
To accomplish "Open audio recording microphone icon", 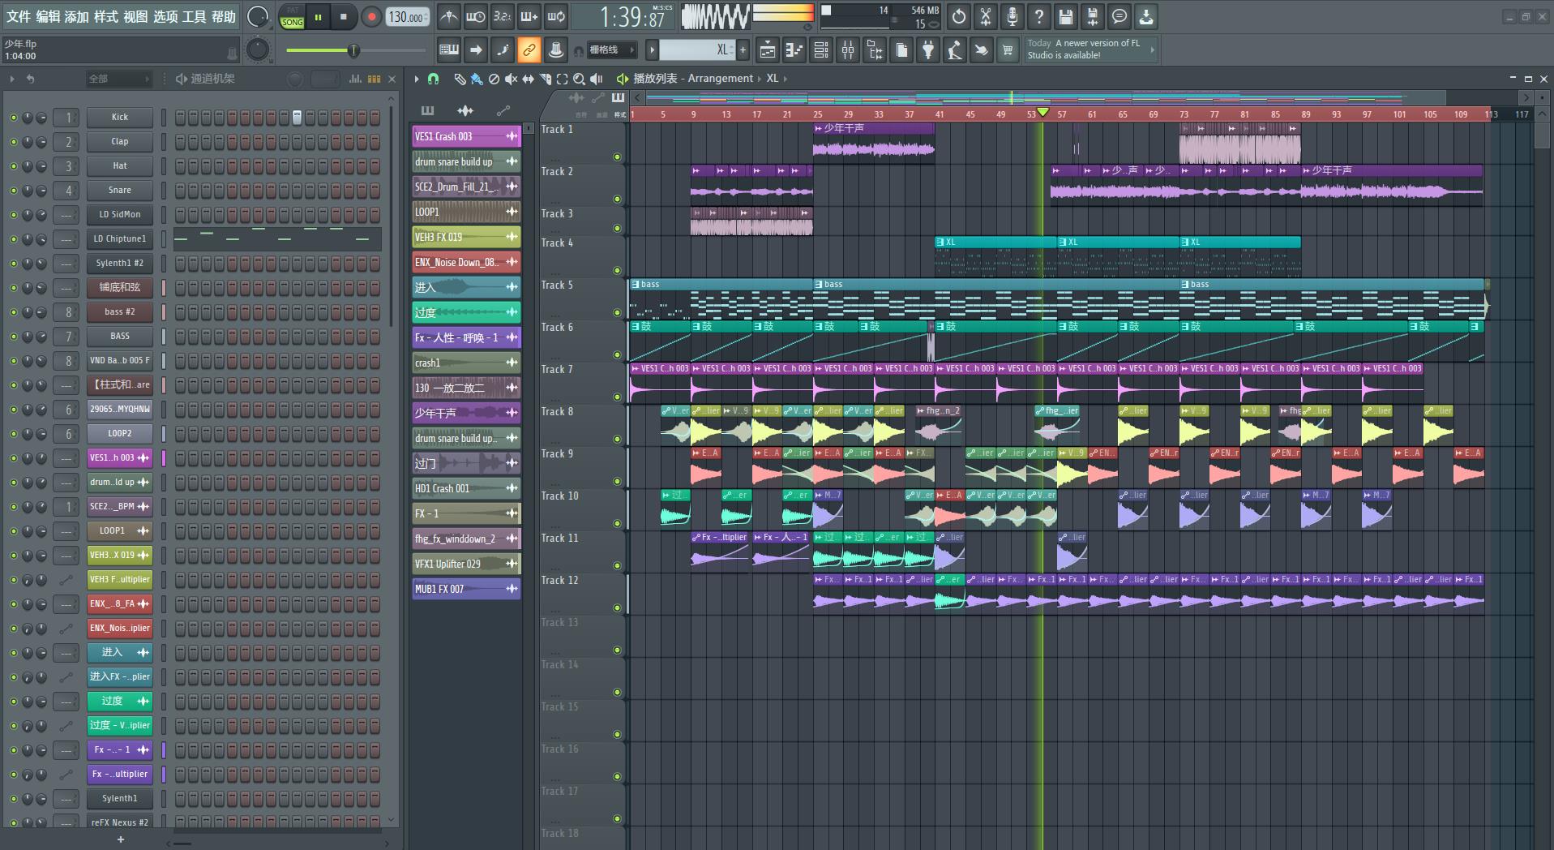I will pyautogui.click(x=1012, y=16).
